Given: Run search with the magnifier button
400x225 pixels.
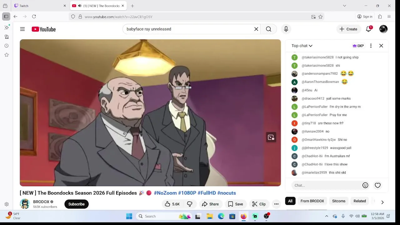Looking at the screenshot, I should pyautogui.click(x=268, y=29).
